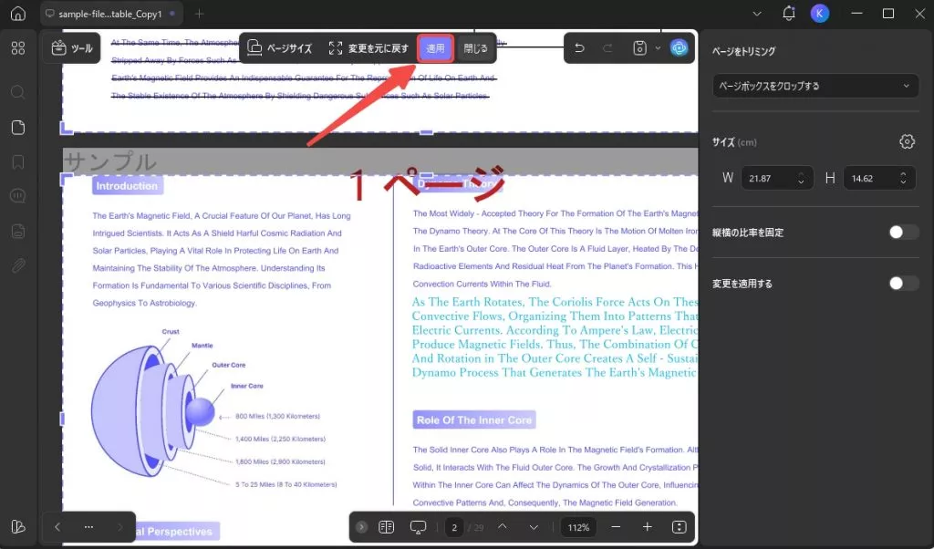Viewport: 934px width, 549px height.
Task: Go to the home screen icon
Action: tap(18, 13)
